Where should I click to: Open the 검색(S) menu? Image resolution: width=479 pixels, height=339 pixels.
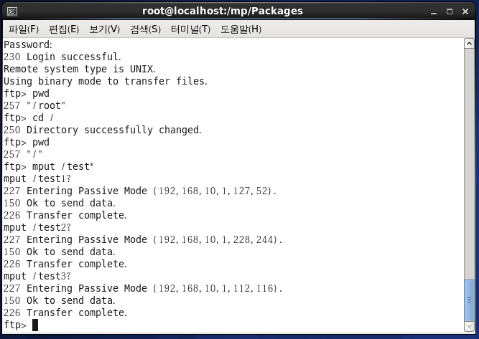click(x=145, y=29)
